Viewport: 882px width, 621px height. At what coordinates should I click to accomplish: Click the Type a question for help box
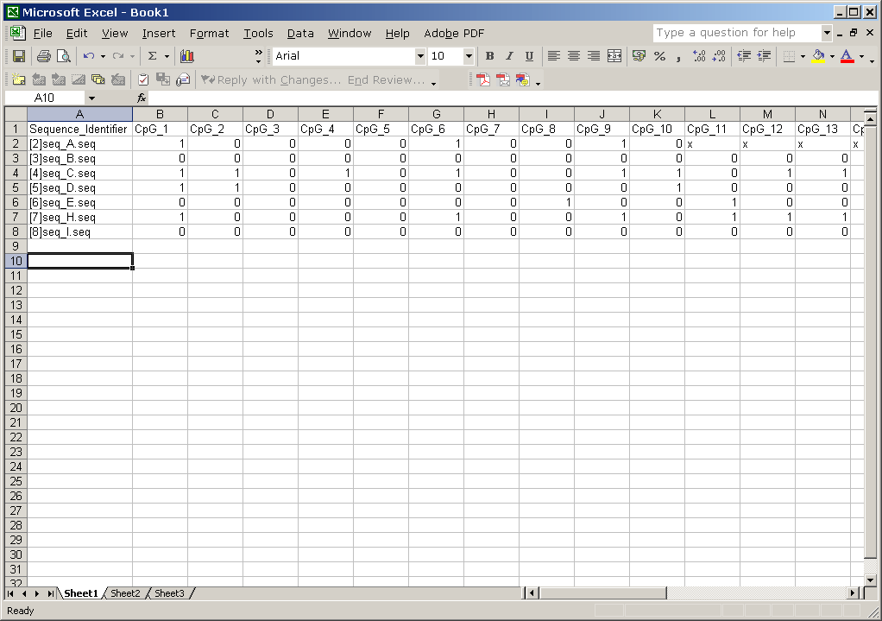(x=736, y=33)
